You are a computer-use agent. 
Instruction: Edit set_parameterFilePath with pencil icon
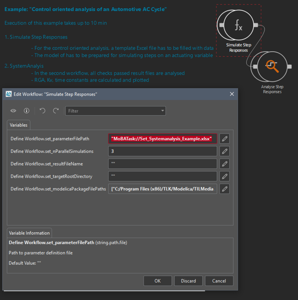(x=224, y=139)
